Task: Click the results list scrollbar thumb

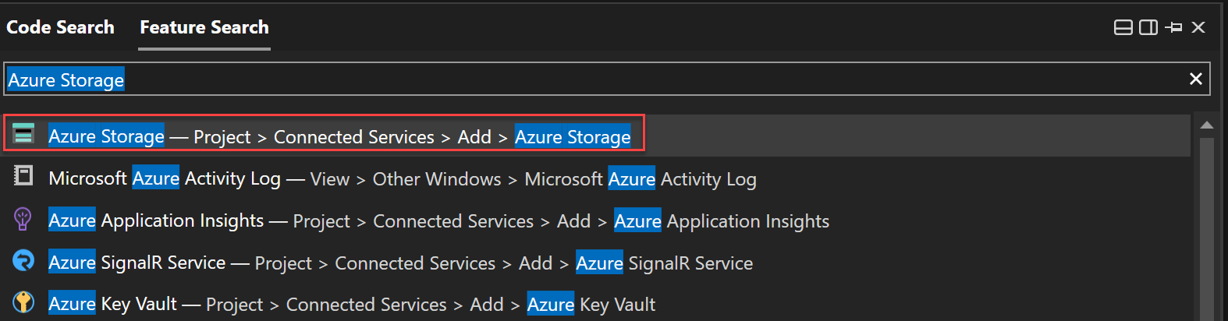Action: (x=1207, y=229)
